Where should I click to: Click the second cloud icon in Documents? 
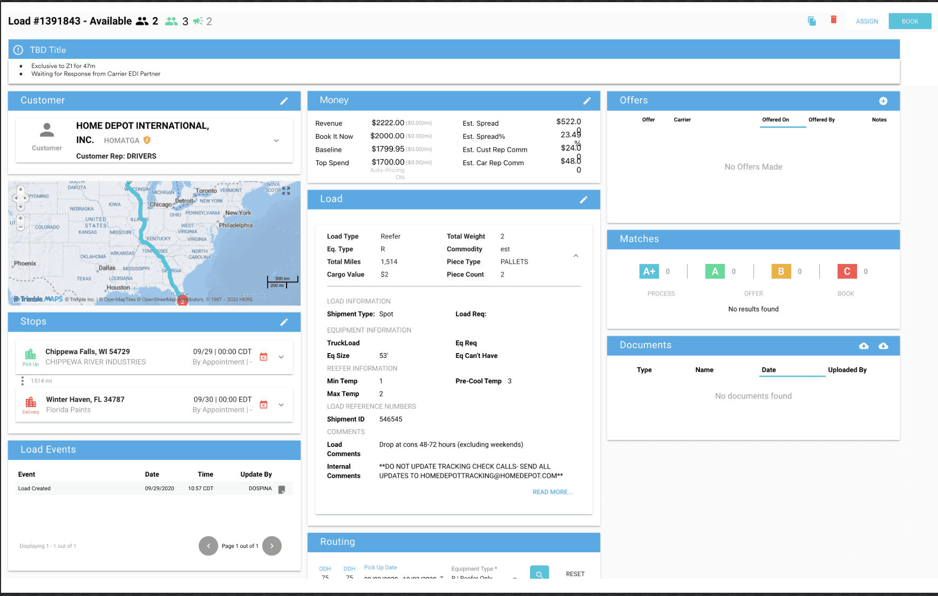click(x=883, y=346)
